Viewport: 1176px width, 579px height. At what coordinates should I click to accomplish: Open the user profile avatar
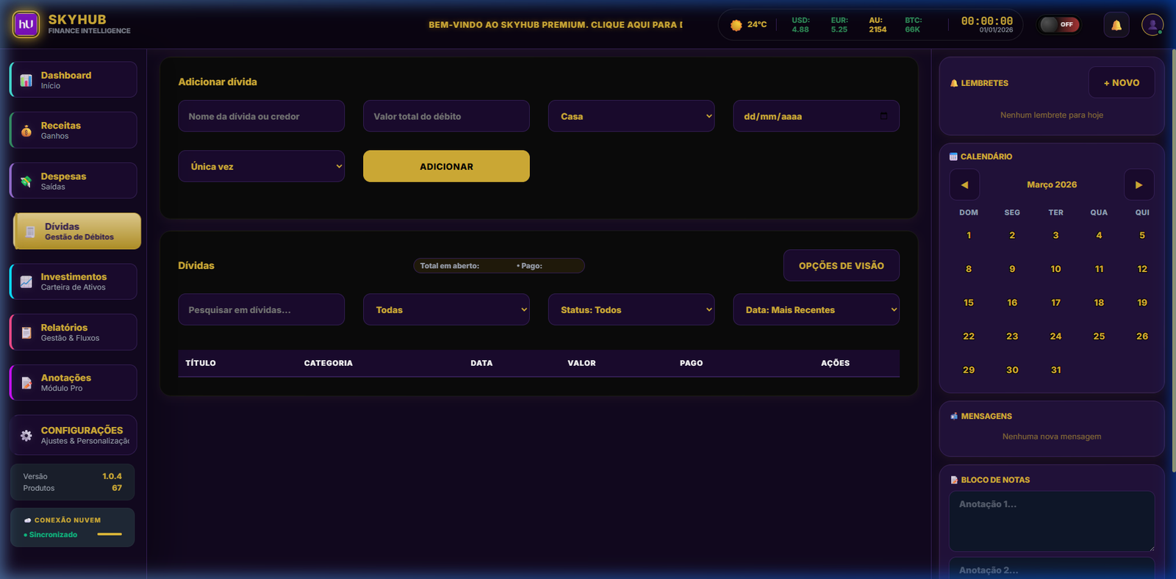pyautogui.click(x=1152, y=25)
